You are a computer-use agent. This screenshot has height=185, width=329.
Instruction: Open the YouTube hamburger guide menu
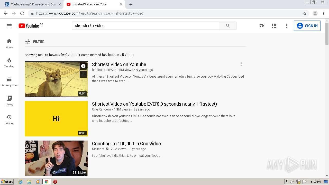9,26
